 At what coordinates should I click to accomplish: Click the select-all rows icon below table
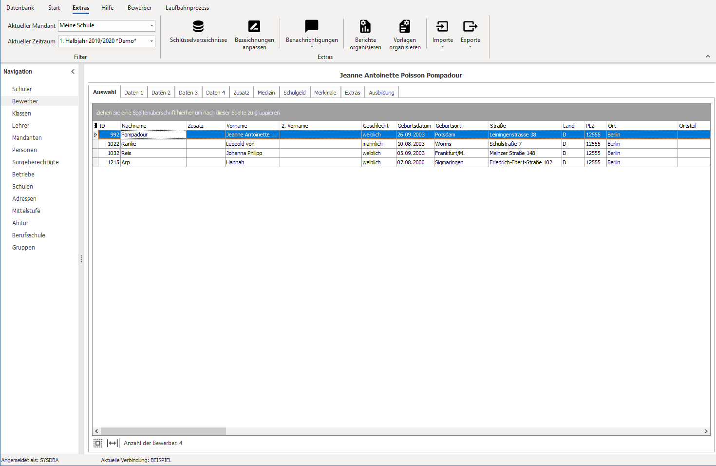point(98,443)
